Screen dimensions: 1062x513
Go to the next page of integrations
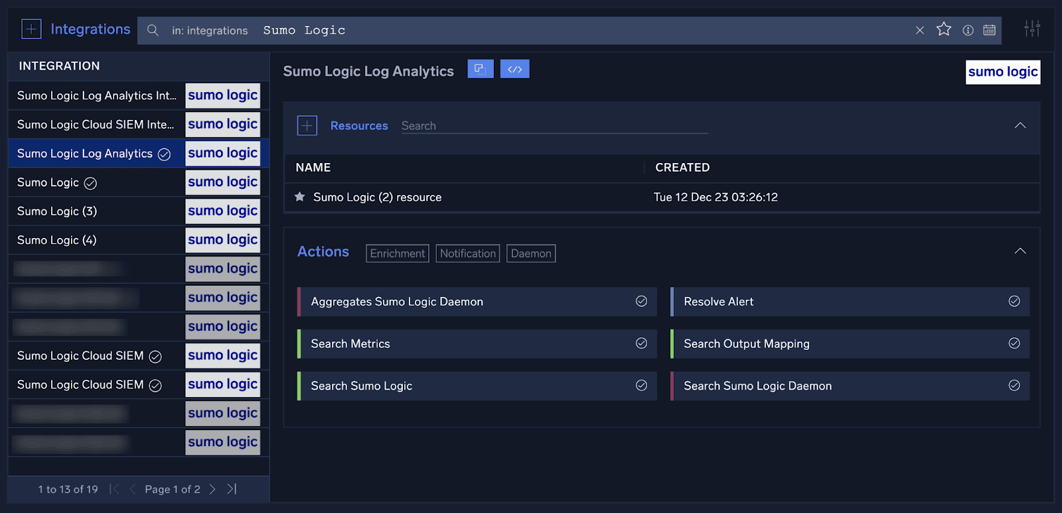tap(212, 489)
